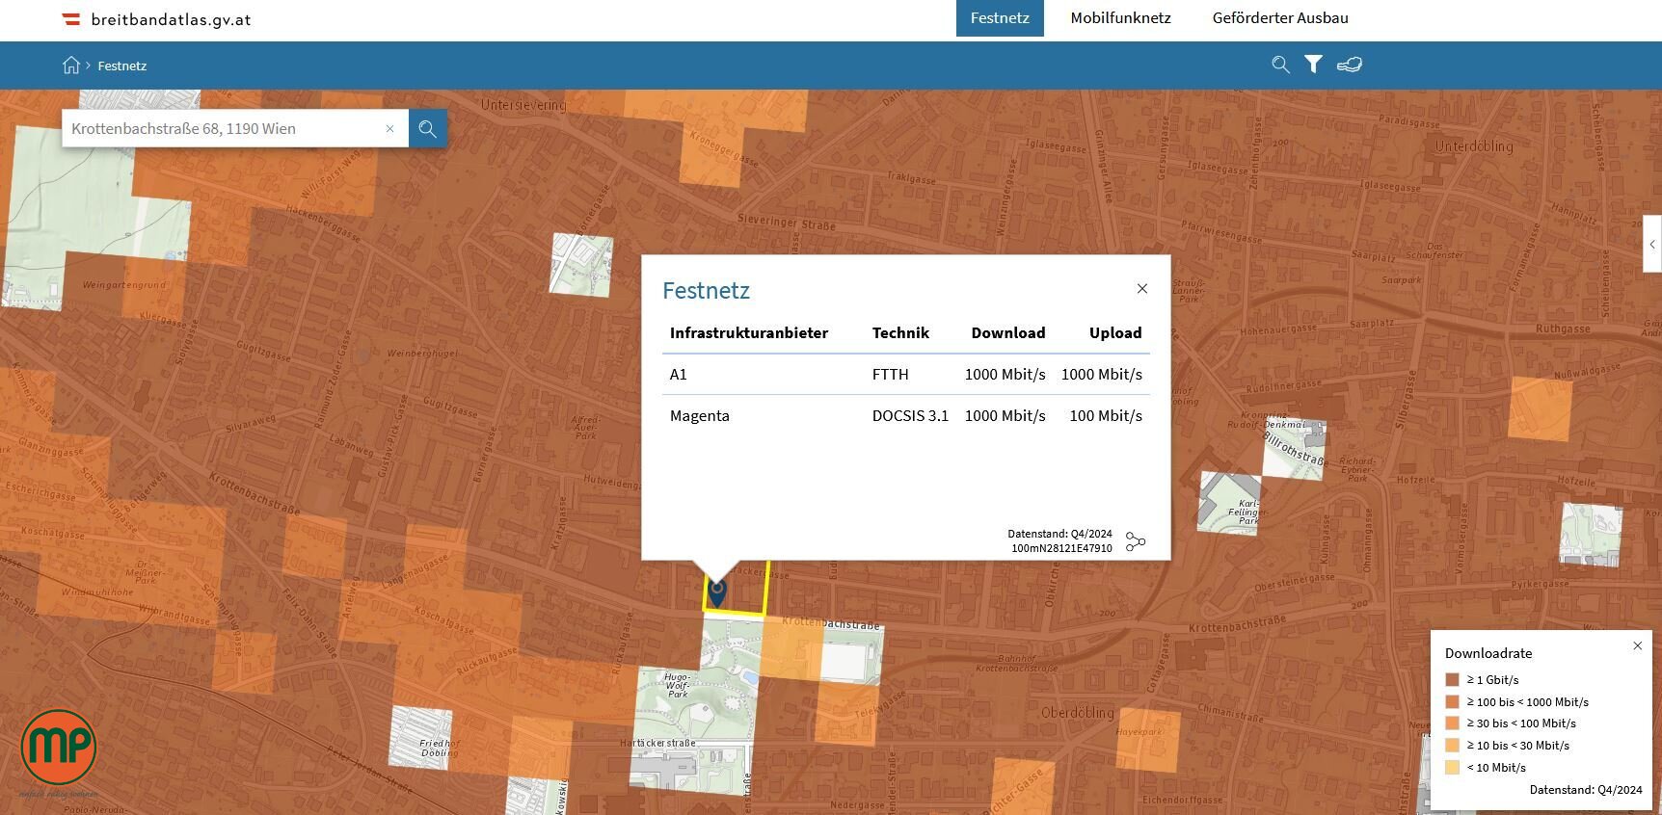
Task: Click the blue map location pin
Action: tap(716, 592)
